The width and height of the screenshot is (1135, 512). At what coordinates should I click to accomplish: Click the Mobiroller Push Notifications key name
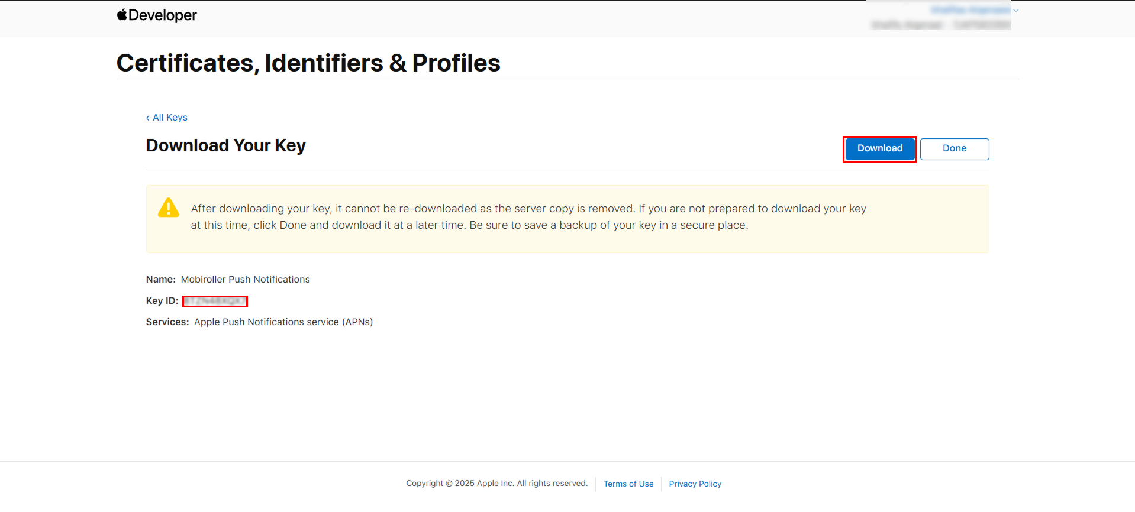click(x=245, y=280)
